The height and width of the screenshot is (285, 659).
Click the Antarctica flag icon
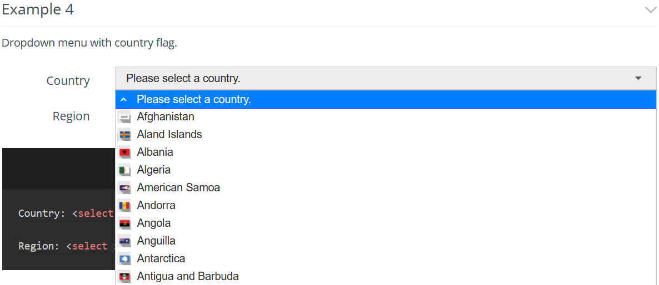pos(124,259)
